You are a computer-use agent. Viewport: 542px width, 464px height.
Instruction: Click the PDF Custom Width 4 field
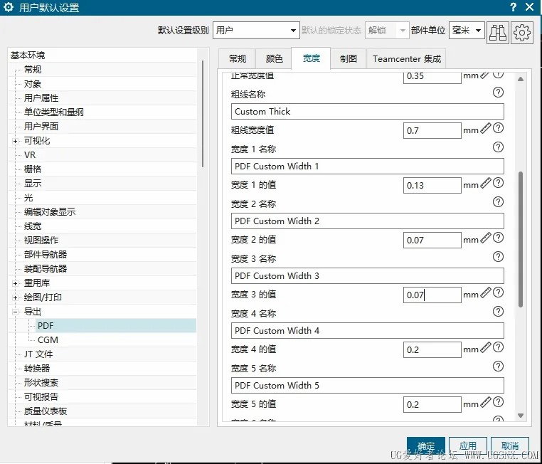pos(368,330)
